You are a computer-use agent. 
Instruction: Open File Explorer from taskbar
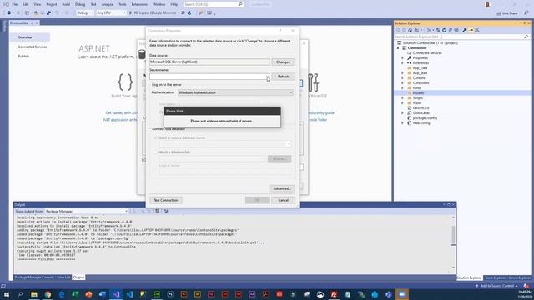34,294
